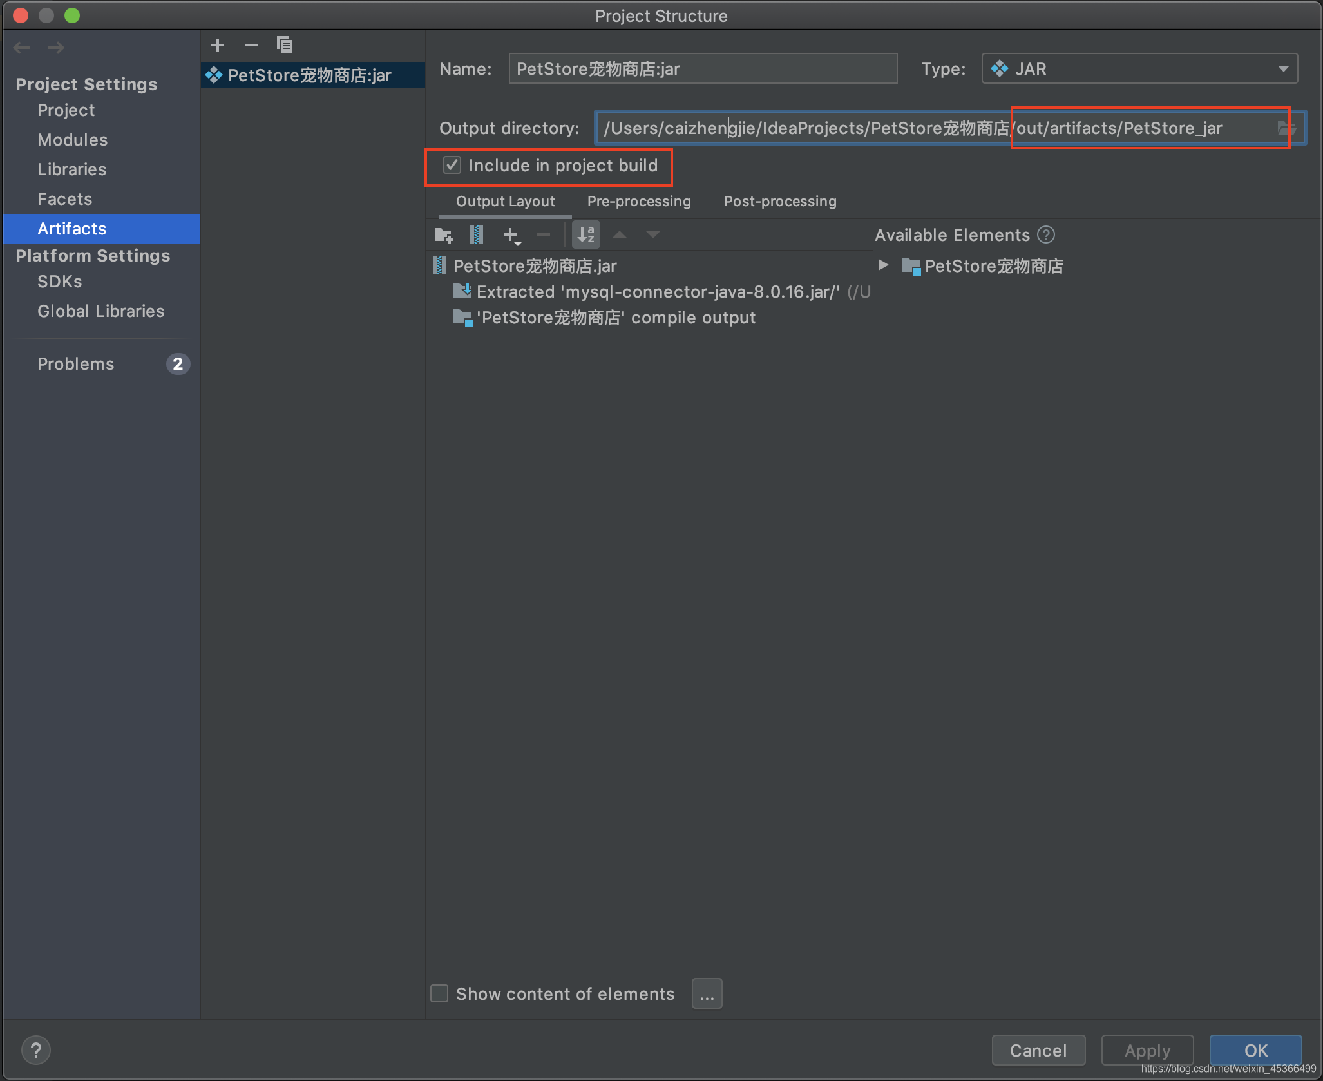Viewport: 1323px width, 1081px height.
Task: Expand PetStore module in Available Elements
Action: (x=883, y=265)
